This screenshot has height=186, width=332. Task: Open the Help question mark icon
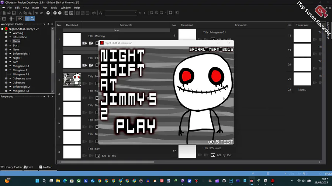click(48, 13)
